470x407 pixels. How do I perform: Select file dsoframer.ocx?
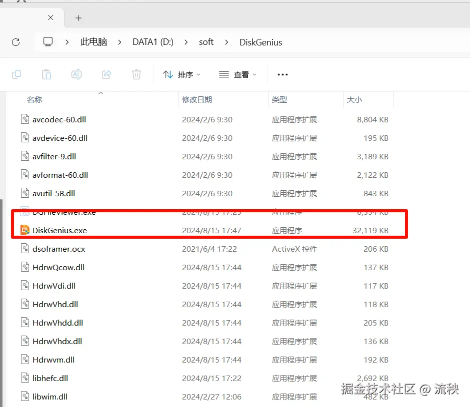[x=59, y=249]
